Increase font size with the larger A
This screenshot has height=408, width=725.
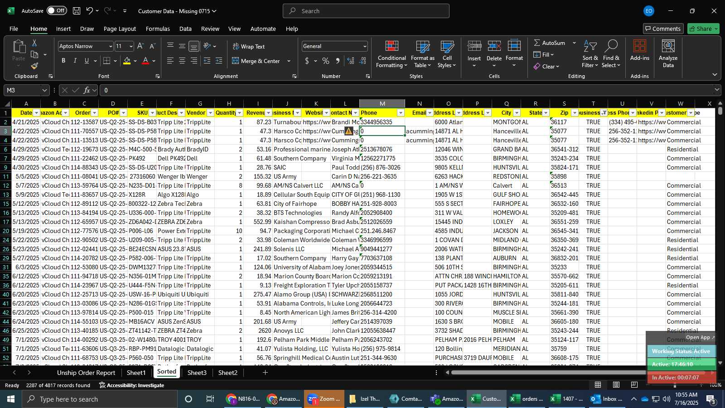coord(140,46)
